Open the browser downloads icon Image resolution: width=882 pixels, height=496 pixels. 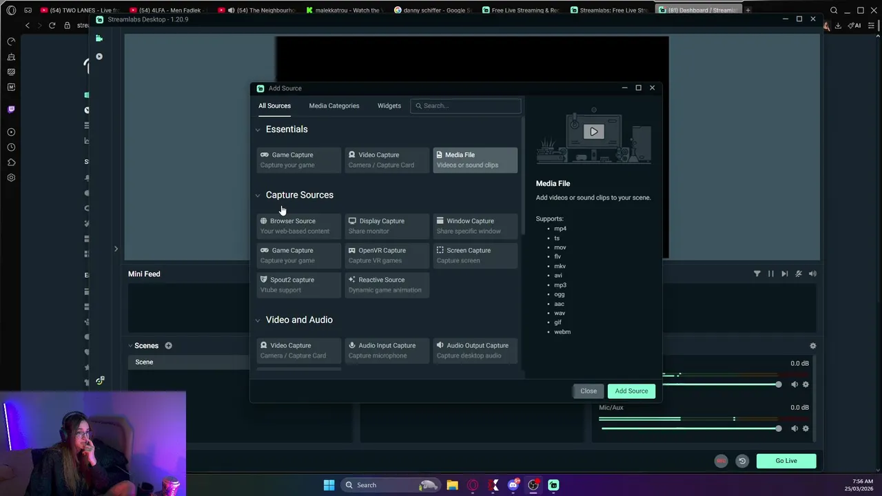tap(838, 25)
